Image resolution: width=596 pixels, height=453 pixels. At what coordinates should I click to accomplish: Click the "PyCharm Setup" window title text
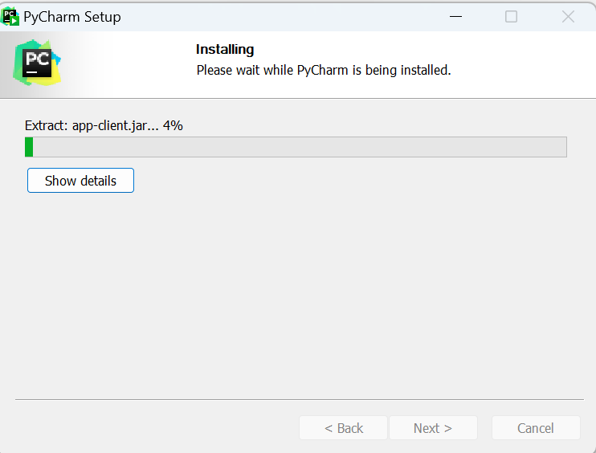point(72,16)
